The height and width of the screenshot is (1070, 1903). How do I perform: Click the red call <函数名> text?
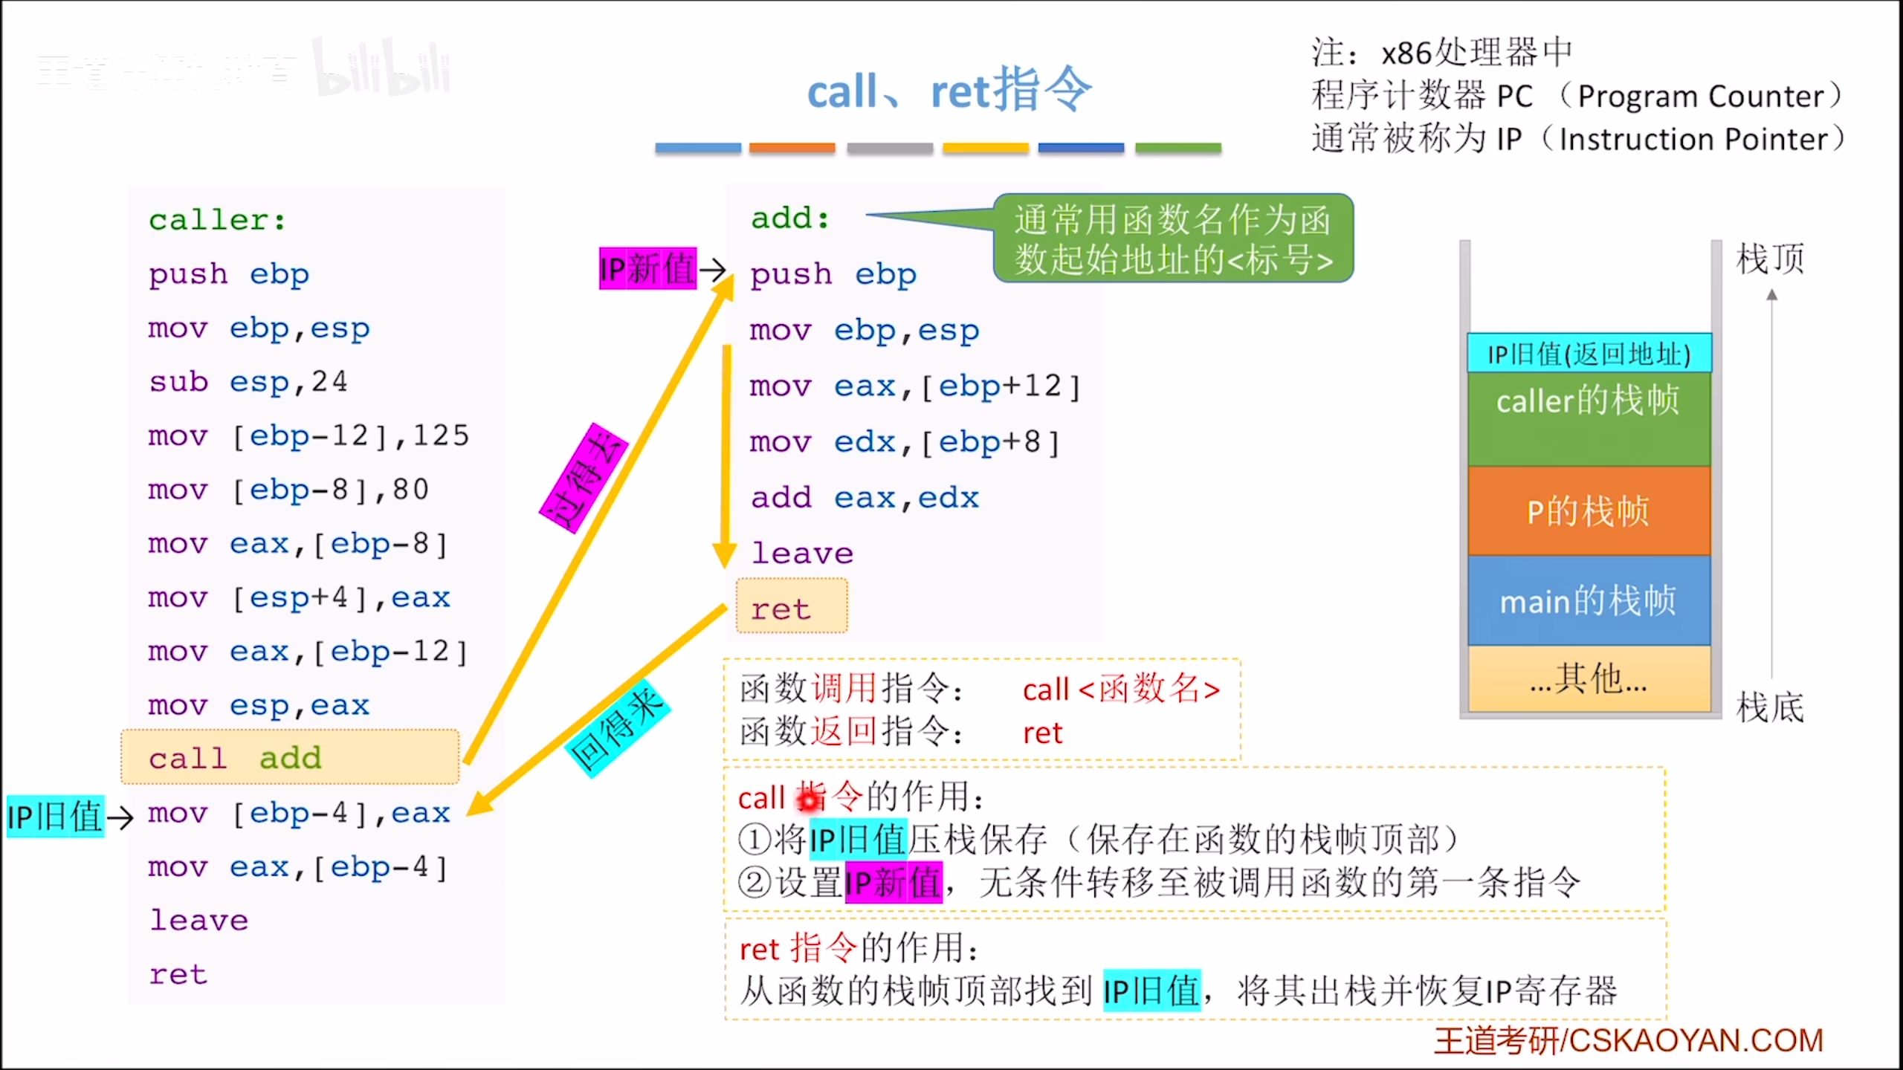click(1121, 690)
